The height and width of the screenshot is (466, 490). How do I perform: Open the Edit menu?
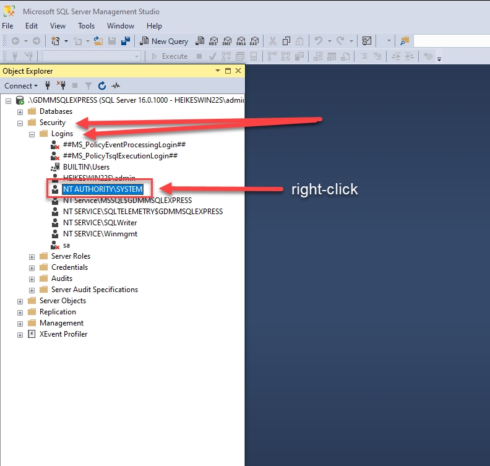click(x=32, y=26)
